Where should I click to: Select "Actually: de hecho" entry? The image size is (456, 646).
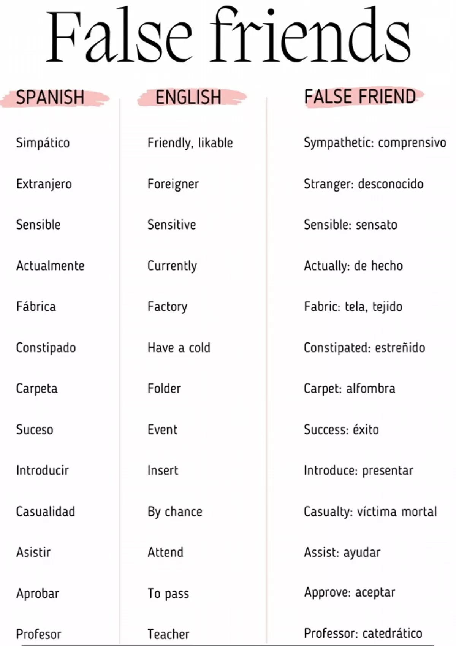[x=353, y=266]
